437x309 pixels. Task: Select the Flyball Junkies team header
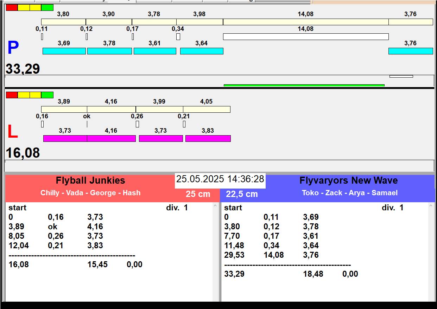90,180
